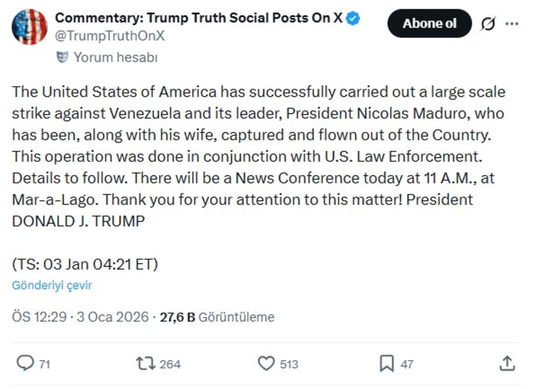Bookmark the post
The image size is (535, 389).
point(387,364)
